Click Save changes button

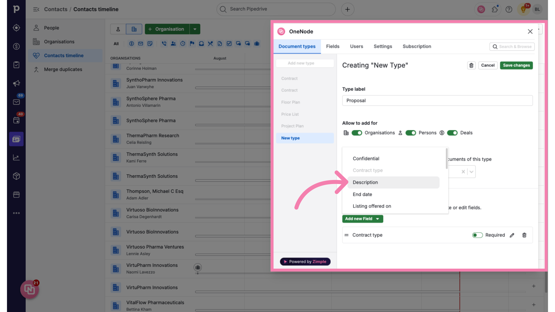(516, 65)
